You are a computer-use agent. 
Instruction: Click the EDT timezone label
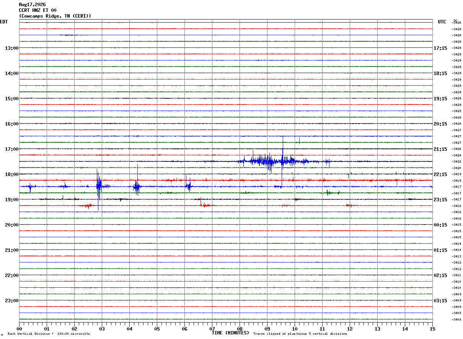(x=4, y=22)
